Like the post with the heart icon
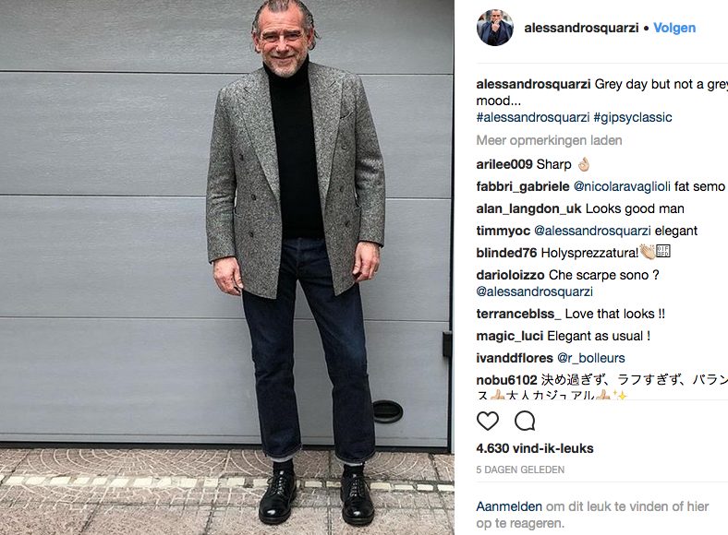Screen dimensions: 728x535 click(488, 421)
